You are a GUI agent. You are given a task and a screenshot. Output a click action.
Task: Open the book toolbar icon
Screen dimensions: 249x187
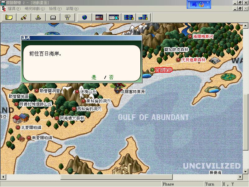[x=53, y=17]
